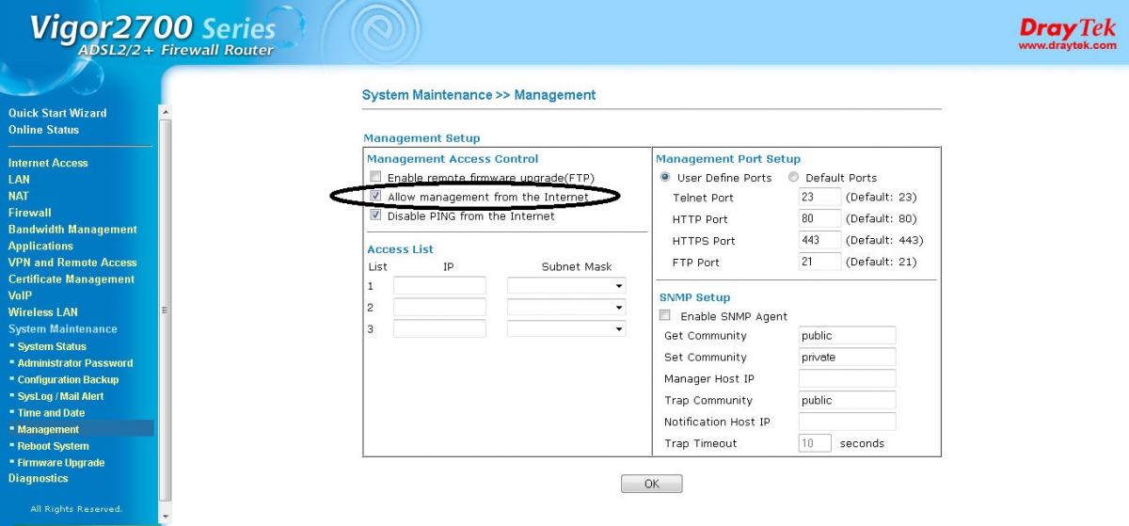Select User Define Ports radio
The width and height of the screenshot is (1129, 526).
tap(665, 177)
